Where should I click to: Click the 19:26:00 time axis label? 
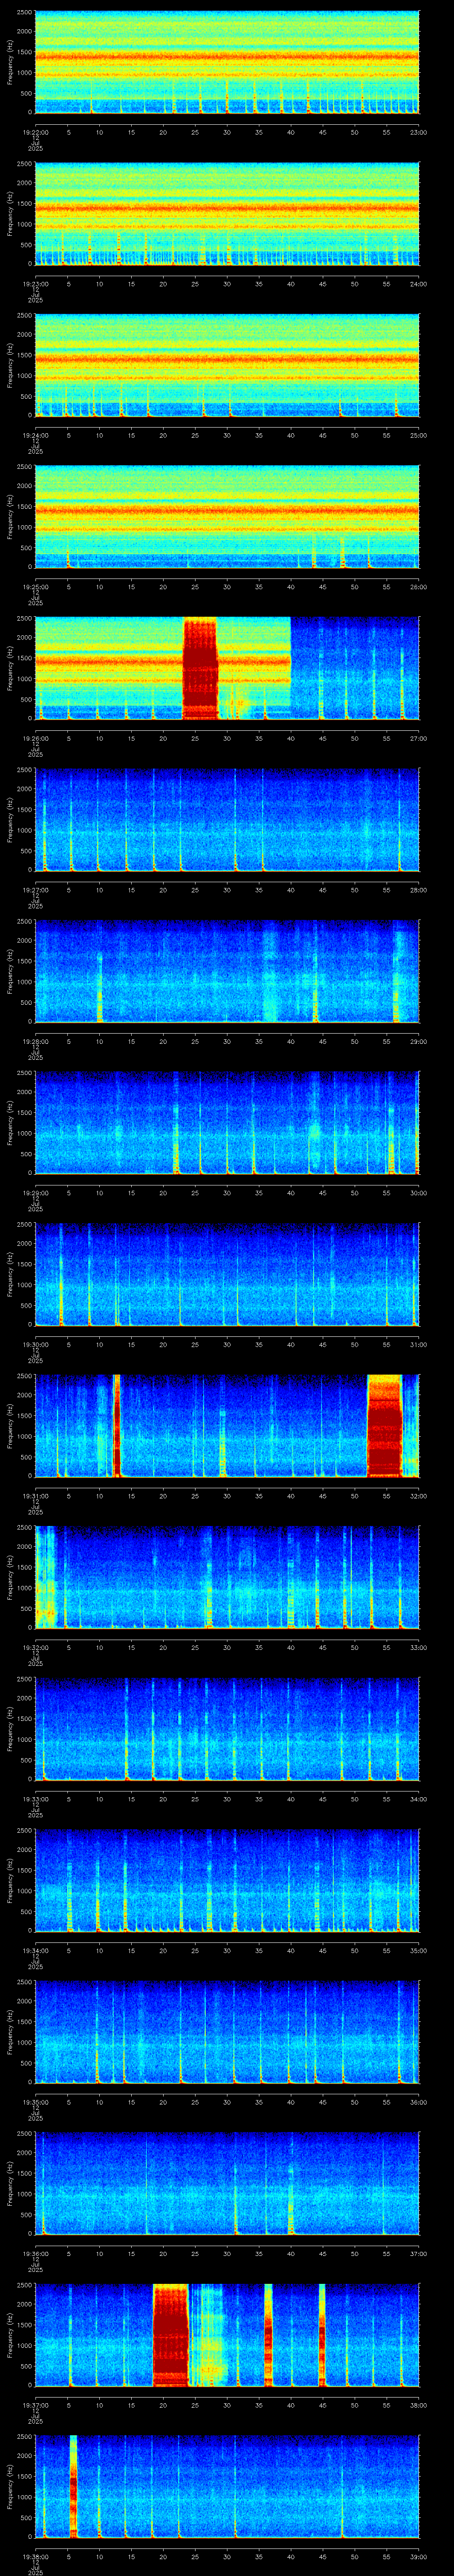pyautogui.click(x=35, y=738)
